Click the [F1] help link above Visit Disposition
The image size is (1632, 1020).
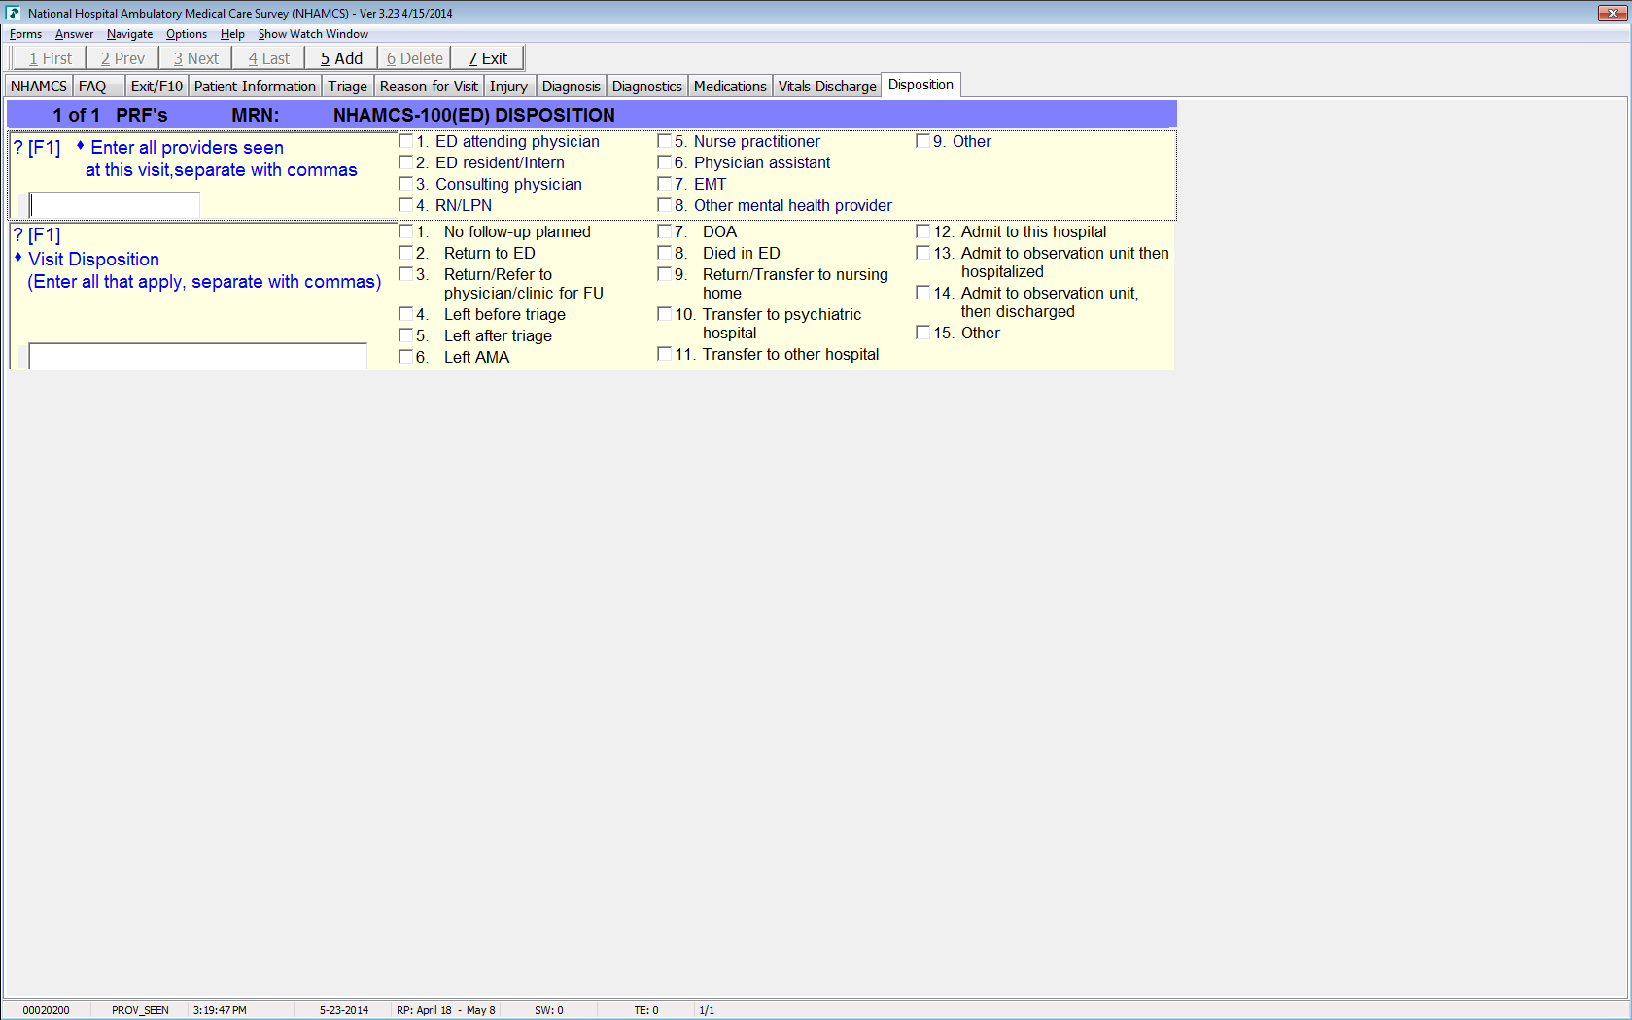(x=44, y=235)
